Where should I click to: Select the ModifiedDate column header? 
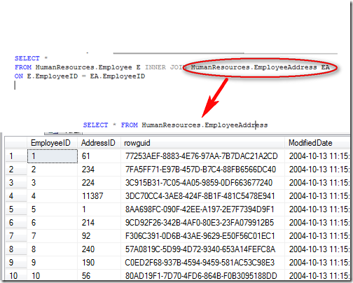pyautogui.click(x=317, y=143)
